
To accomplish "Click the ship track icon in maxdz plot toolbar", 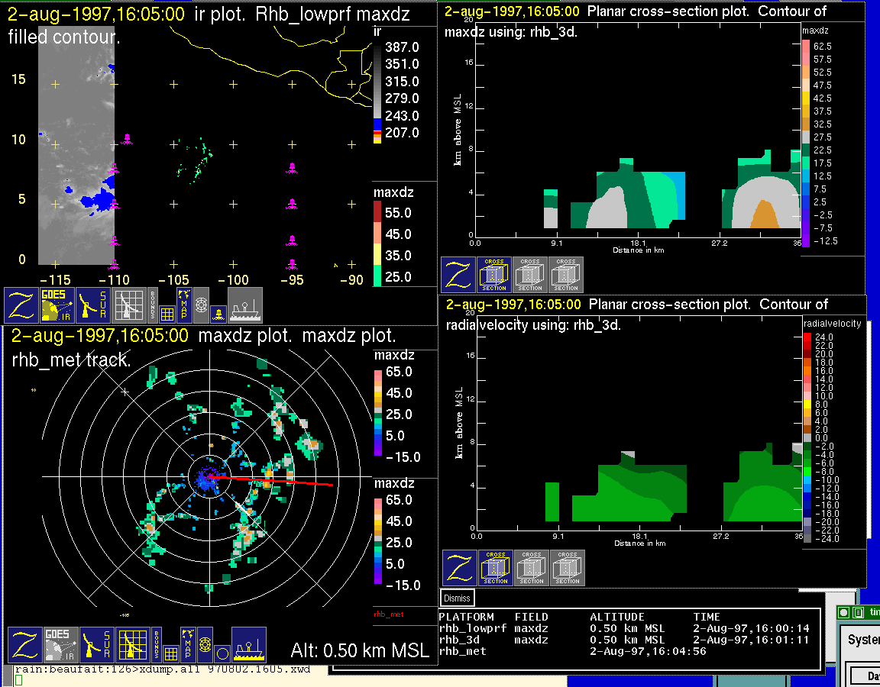I will 248,645.
